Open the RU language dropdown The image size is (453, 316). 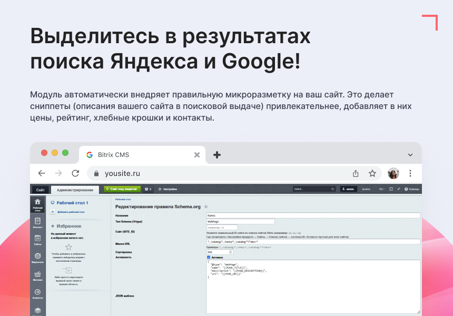pos(382,189)
